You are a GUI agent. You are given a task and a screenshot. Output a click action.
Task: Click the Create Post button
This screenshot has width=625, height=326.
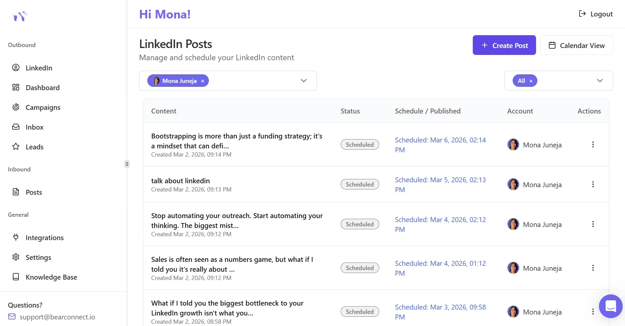(504, 45)
